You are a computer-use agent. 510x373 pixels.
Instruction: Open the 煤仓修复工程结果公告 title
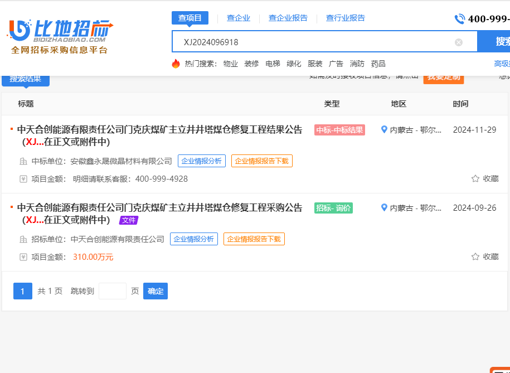point(160,135)
